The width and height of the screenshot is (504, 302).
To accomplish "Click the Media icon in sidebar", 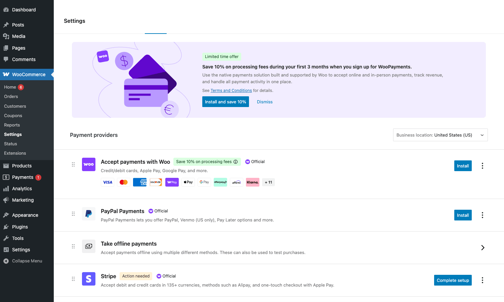I will [6, 36].
